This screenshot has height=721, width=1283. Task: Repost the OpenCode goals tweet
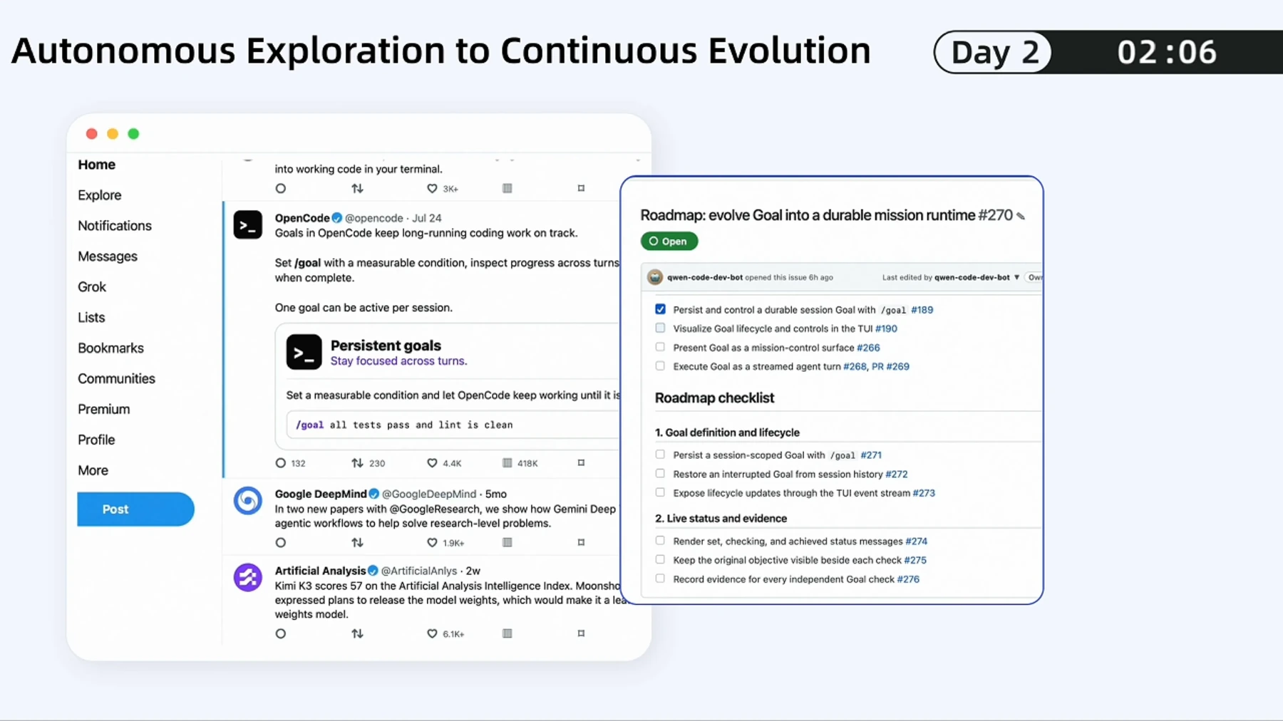click(x=357, y=463)
